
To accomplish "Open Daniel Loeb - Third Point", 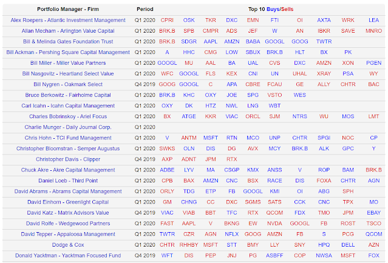I will point(68,181).
